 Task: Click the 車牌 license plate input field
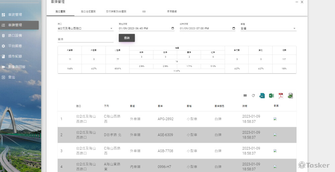tap(85, 39)
